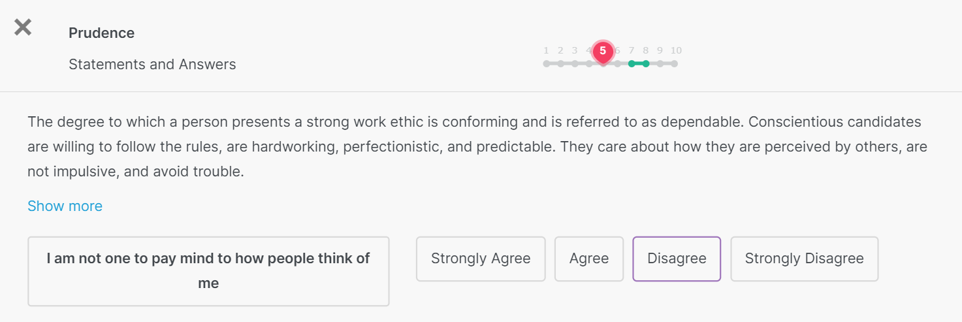This screenshot has height=322, width=962.
Task: Choose the Agree answer
Action: pyautogui.click(x=589, y=259)
